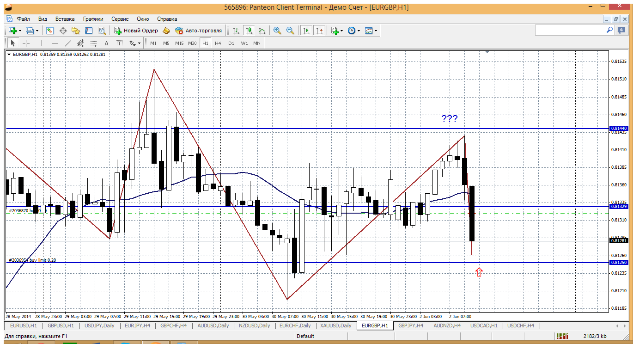Open the Вставка menu
This screenshot has height=344, width=633.
[65, 19]
